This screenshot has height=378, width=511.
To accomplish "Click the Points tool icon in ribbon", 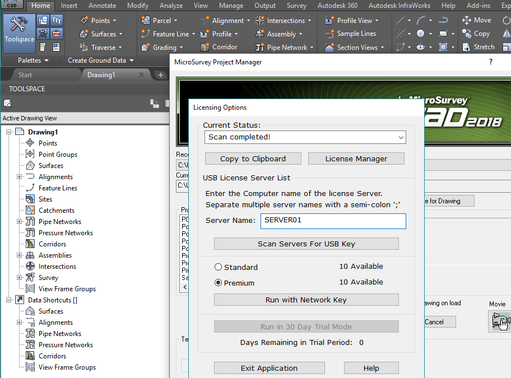I will [x=85, y=21].
